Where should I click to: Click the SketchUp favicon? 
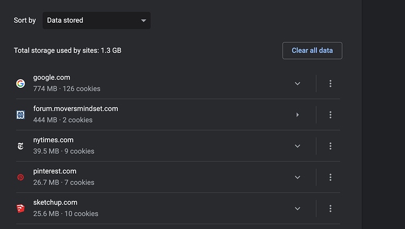(x=21, y=209)
